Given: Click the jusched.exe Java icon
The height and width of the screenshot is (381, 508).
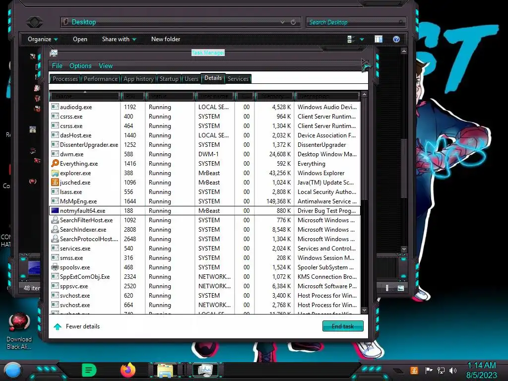Looking at the screenshot, I should point(55,183).
